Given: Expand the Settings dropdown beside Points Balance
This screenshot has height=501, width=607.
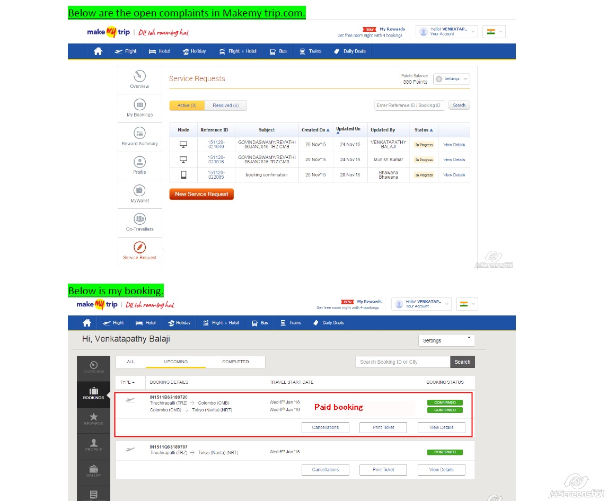Looking at the screenshot, I should point(452,79).
